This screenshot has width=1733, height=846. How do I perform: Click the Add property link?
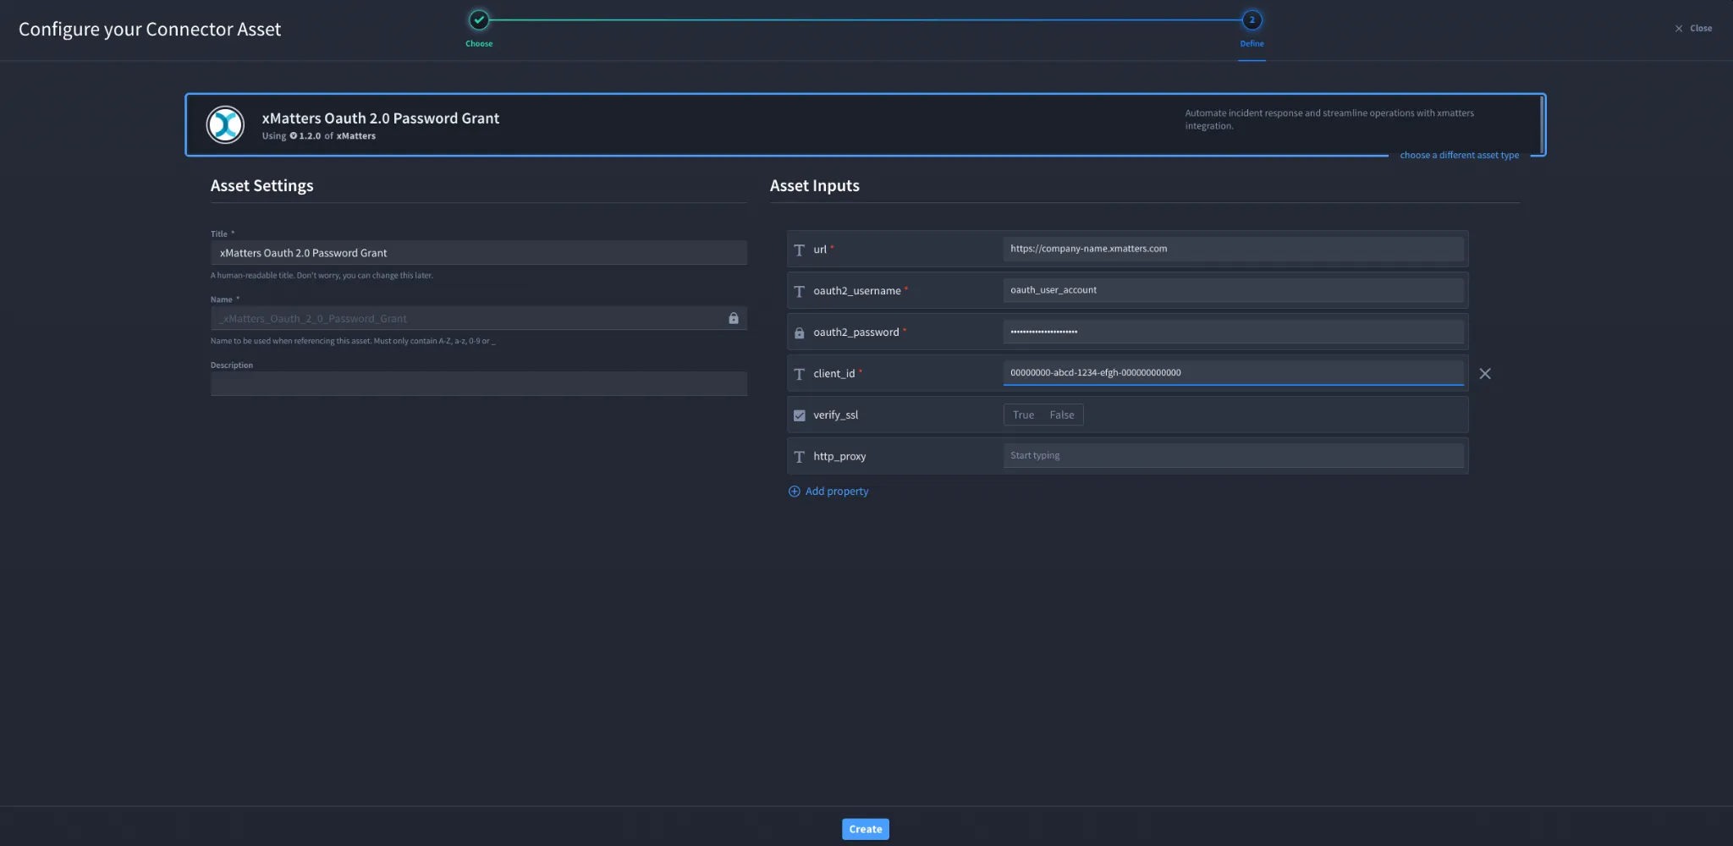click(836, 492)
